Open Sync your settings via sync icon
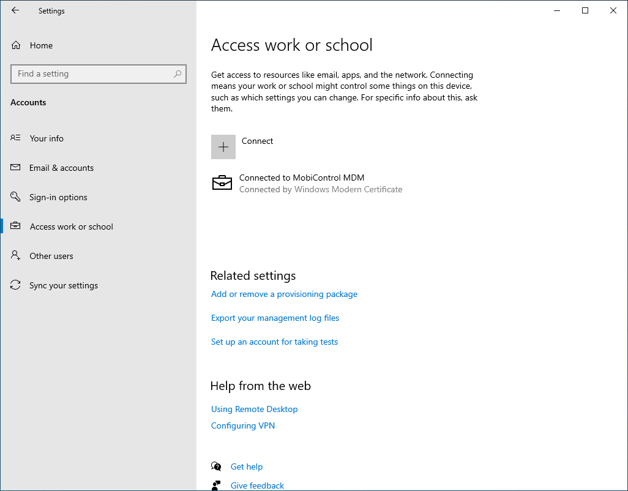 [15, 285]
